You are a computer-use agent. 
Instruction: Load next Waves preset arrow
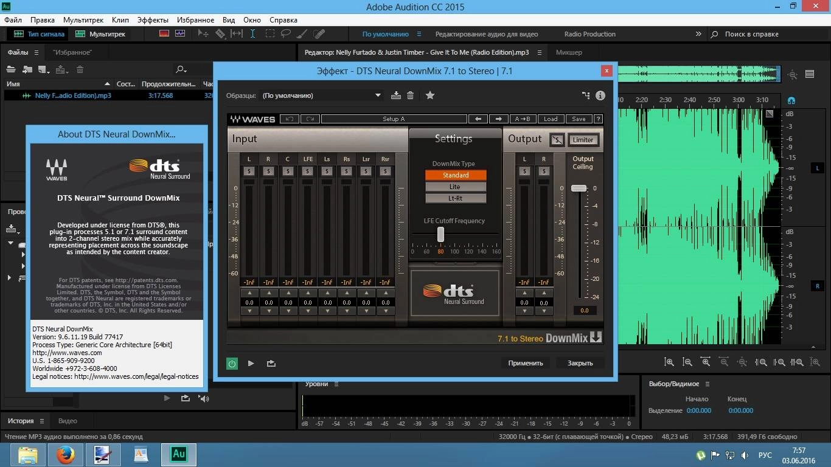(498, 119)
